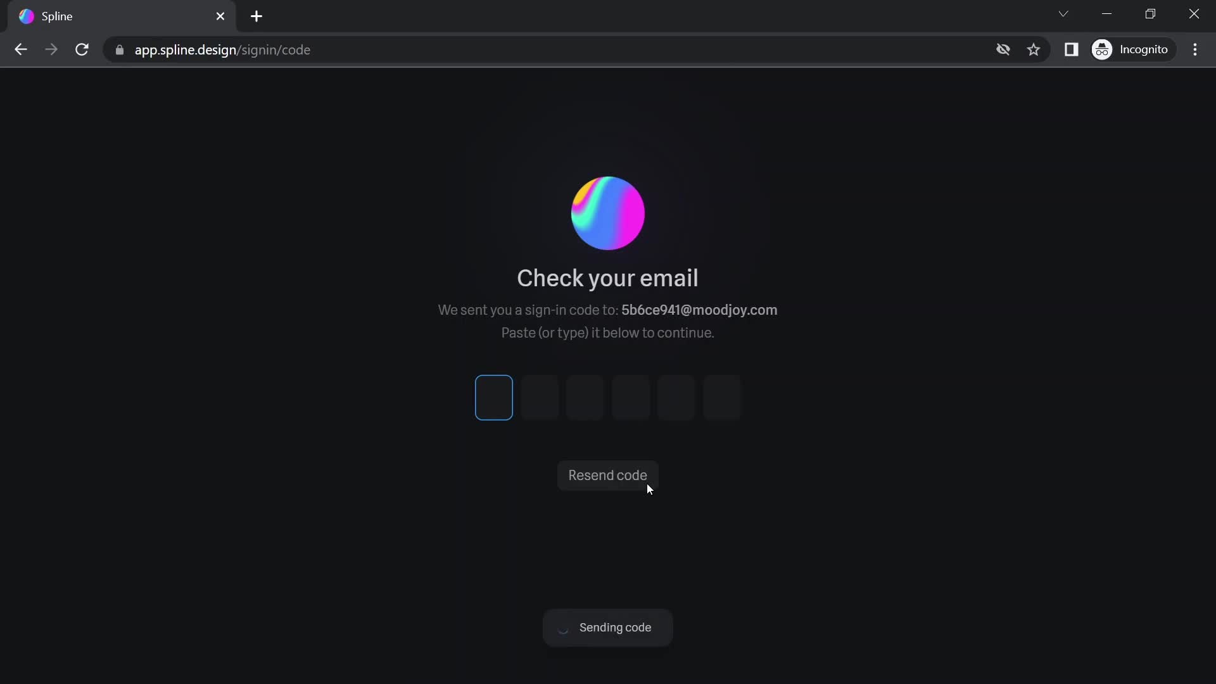Image resolution: width=1216 pixels, height=684 pixels.
Task: Click the browser extensions puzzle icon
Action: pyautogui.click(x=1072, y=49)
